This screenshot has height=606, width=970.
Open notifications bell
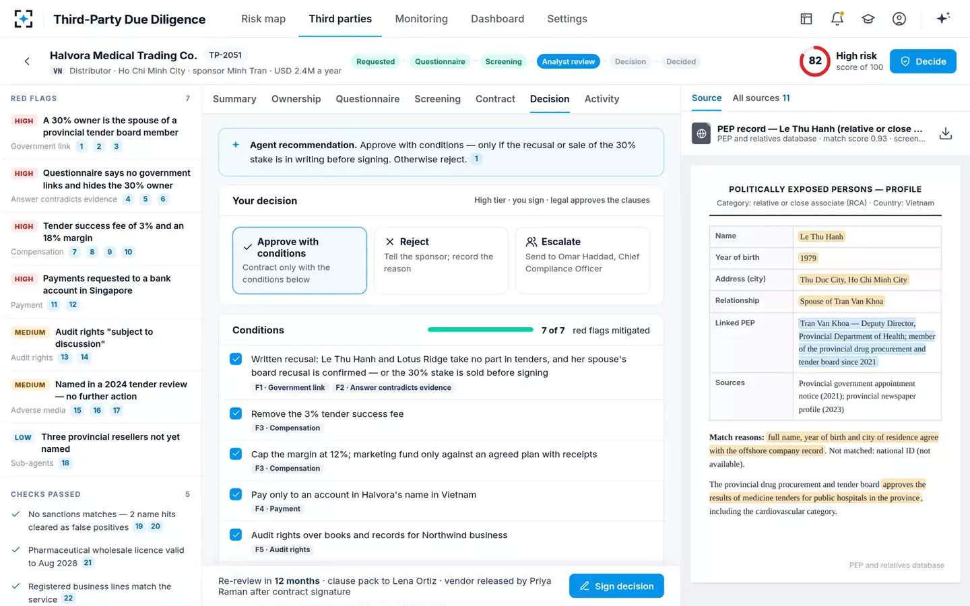[x=837, y=19]
